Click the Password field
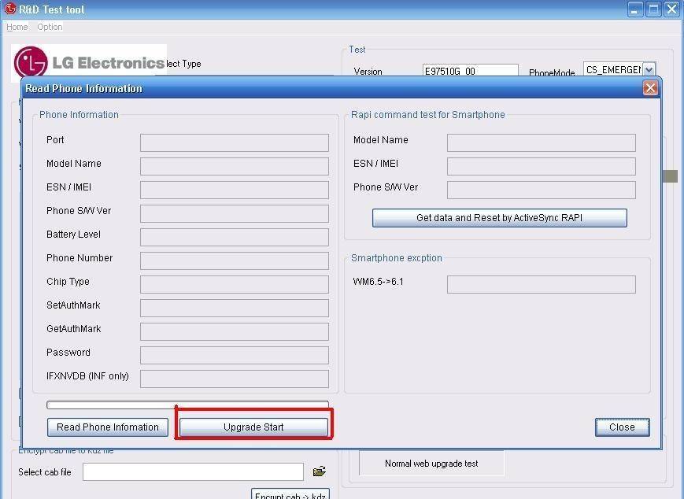Viewport: 684px width, 499px height. [235, 355]
